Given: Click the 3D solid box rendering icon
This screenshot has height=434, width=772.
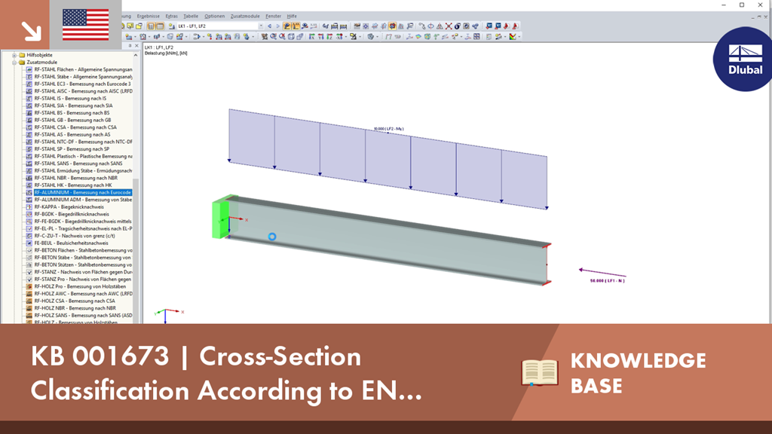Looking at the screenshot, I should [x=291, y=36].
